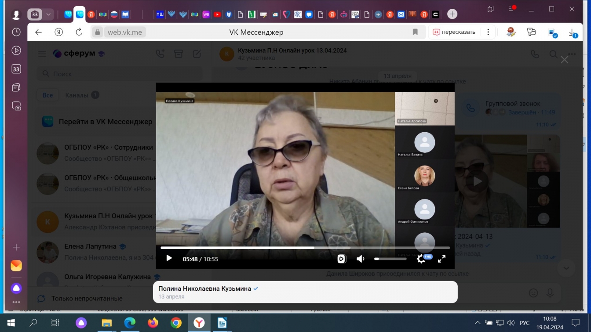Image resolution: width=591 pixels, height=332 pixels.
Task: Start audio call in chat header
Action: point(535,54)
